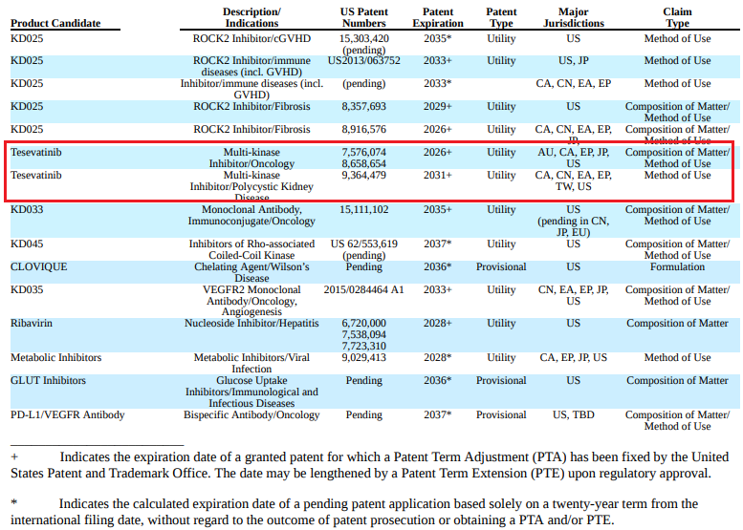Viewport: 743px width, 530px height.
Task: Click patent number 9,029,413
Action: (x=363, y=358)
